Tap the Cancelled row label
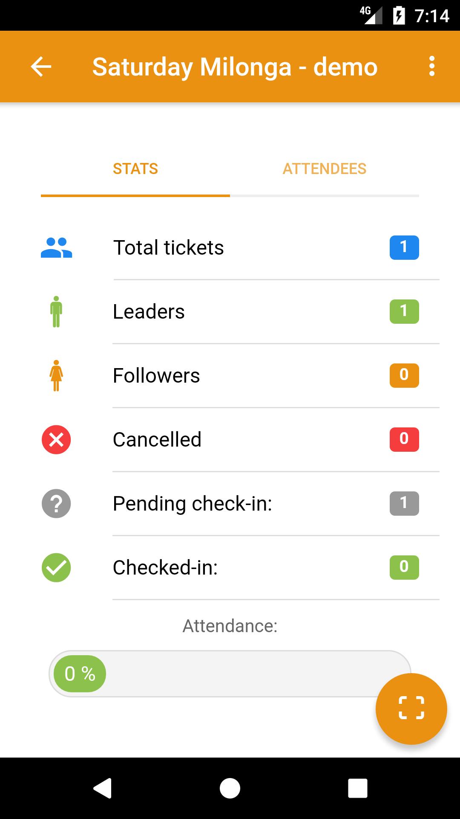This screenshot has width=460, height=819. point(157,440)
